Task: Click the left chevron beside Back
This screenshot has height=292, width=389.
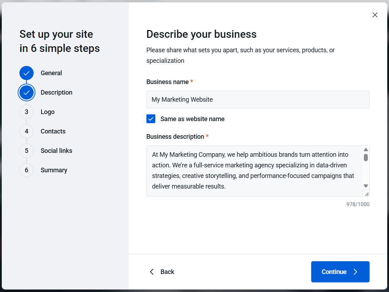Action: coord(152,272)
